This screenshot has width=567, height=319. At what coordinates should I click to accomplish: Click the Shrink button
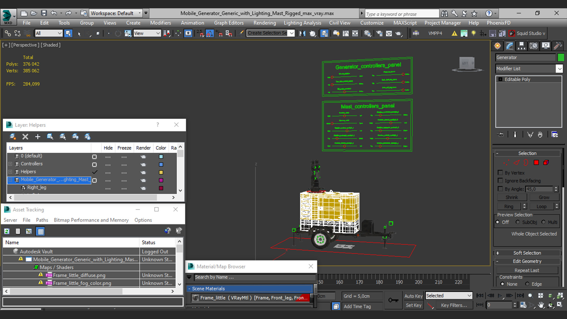point(511,197)
